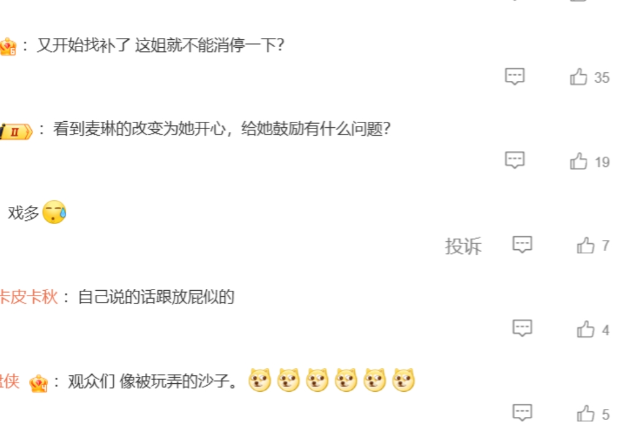This screenshot has height=434, width=640.
Task: Reply to the 戏多 comment
Action: (x=523, y=245)
